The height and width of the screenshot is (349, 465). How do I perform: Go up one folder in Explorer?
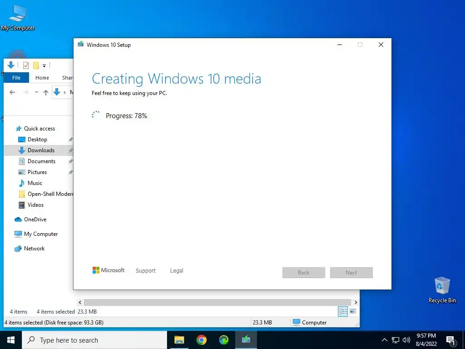click(x=46, y=92)
